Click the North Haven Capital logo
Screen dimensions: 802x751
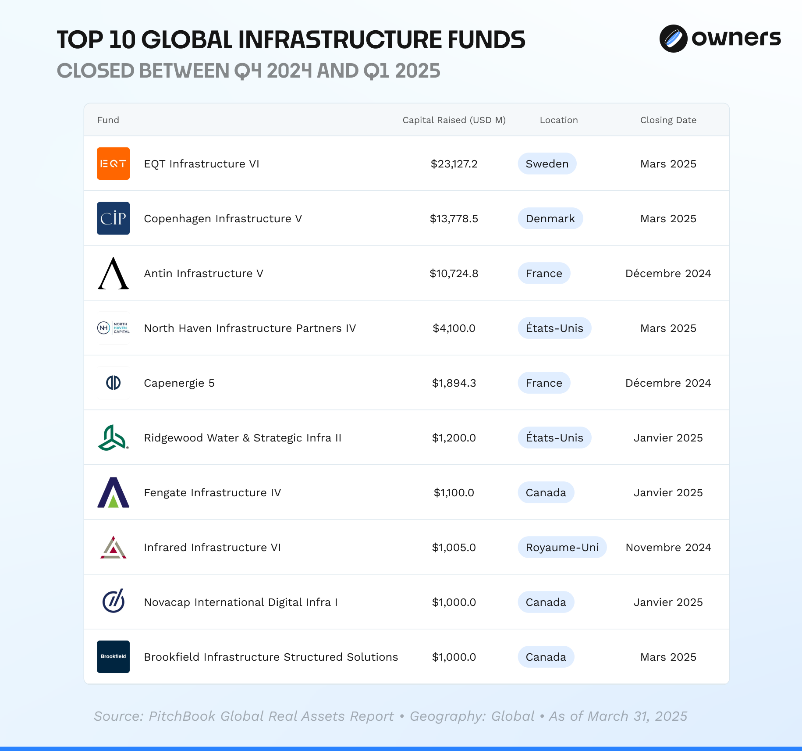pyautogui.click(x=113, y=328)
